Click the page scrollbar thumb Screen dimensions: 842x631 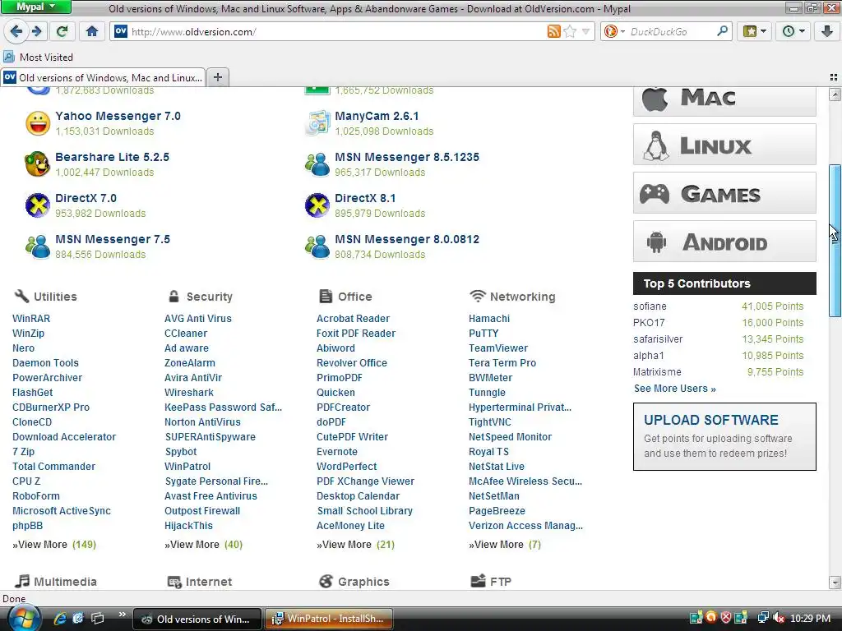click(x=835, y=241)
